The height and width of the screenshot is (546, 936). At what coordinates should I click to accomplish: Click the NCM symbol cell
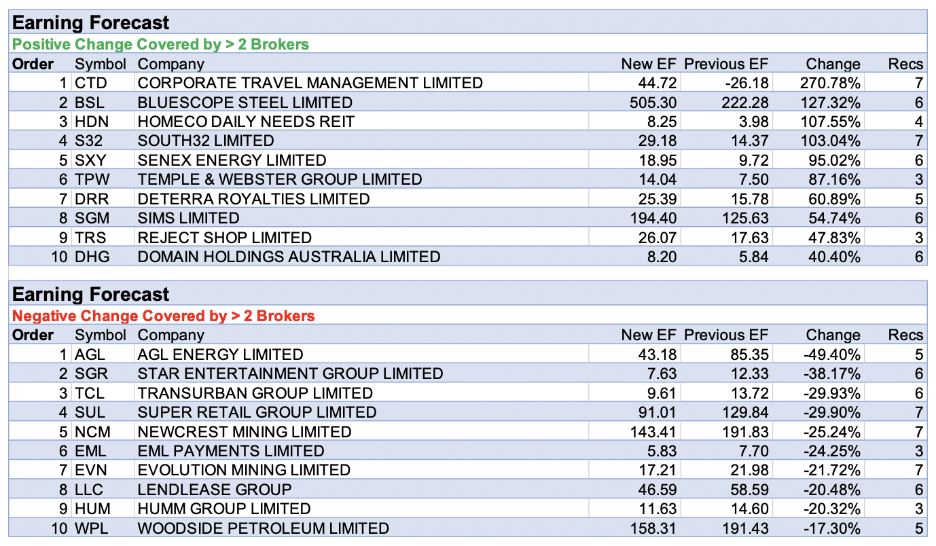tap(92, 432)
